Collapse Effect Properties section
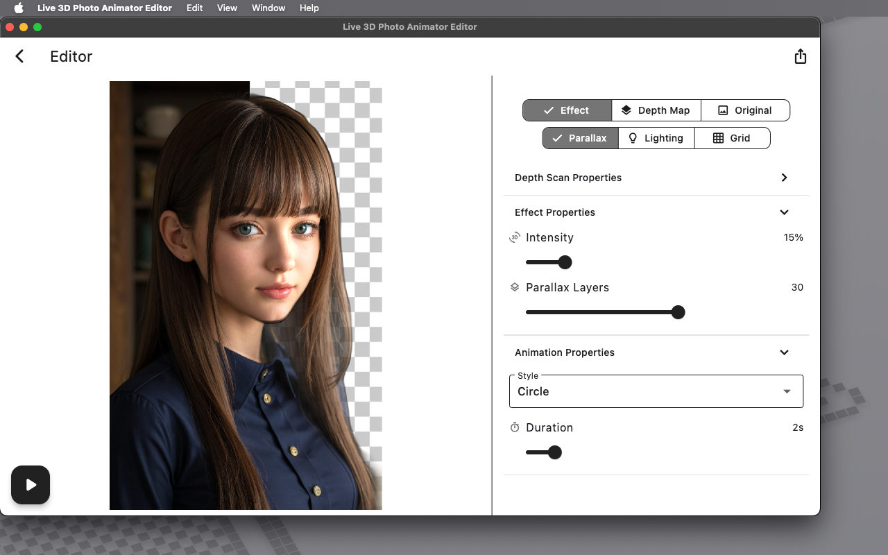The height and width of the screenshot is (555, 888). (784, 212)
